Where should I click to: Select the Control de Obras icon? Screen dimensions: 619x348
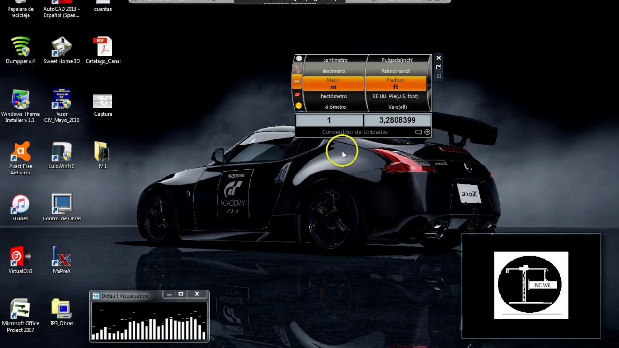coord(61,208)
